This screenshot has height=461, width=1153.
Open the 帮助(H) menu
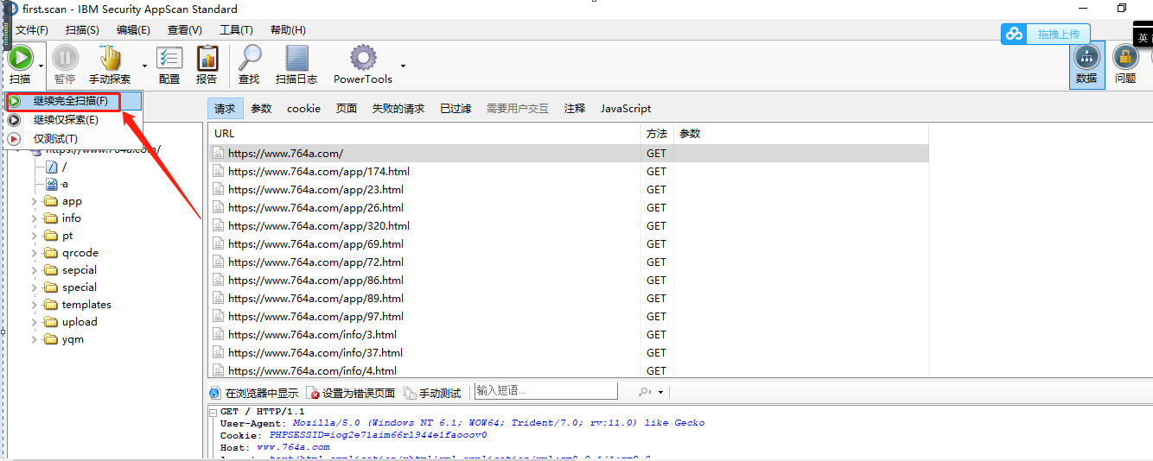(x=288, y=30)
